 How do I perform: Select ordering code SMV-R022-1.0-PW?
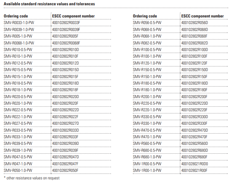(x=18, y=117)
